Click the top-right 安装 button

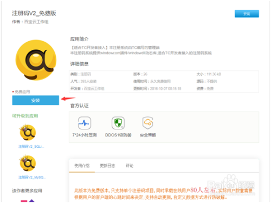(247, 14)
